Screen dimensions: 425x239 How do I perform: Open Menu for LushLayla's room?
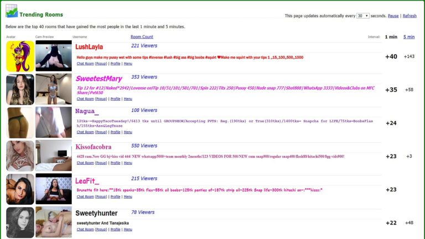point(128,64)
